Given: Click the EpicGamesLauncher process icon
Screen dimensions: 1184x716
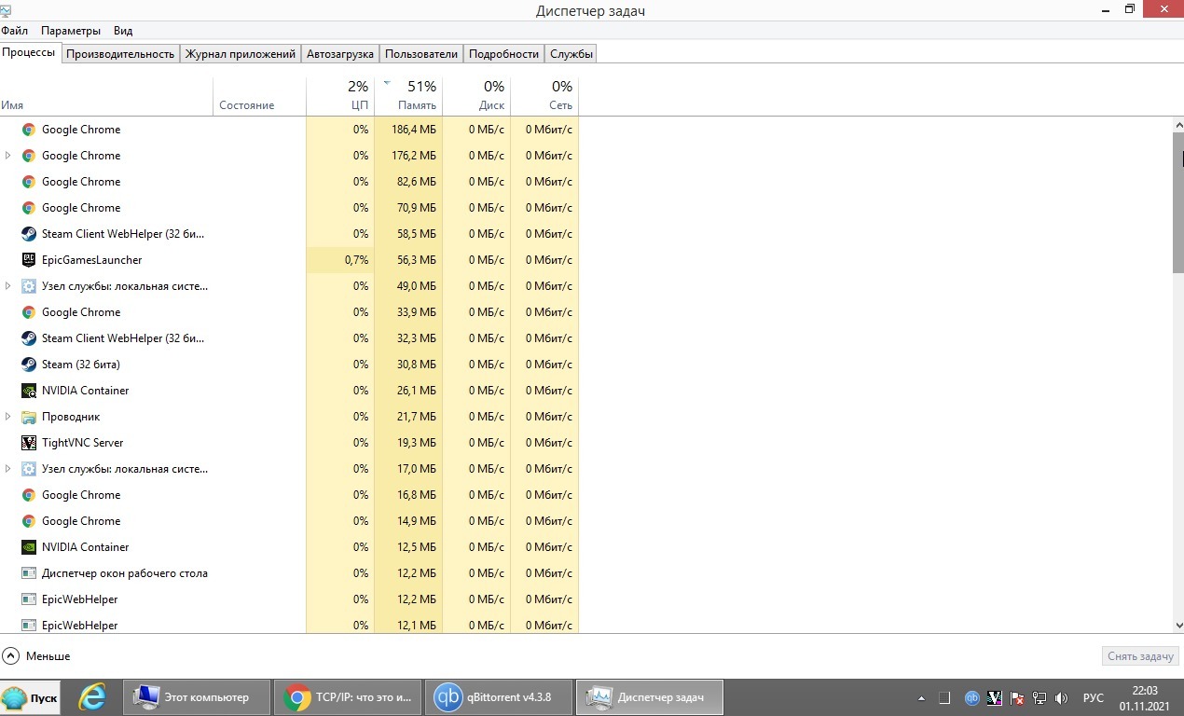Looking at the screenshot, I should pyautogui.click(x=29, y=260).
